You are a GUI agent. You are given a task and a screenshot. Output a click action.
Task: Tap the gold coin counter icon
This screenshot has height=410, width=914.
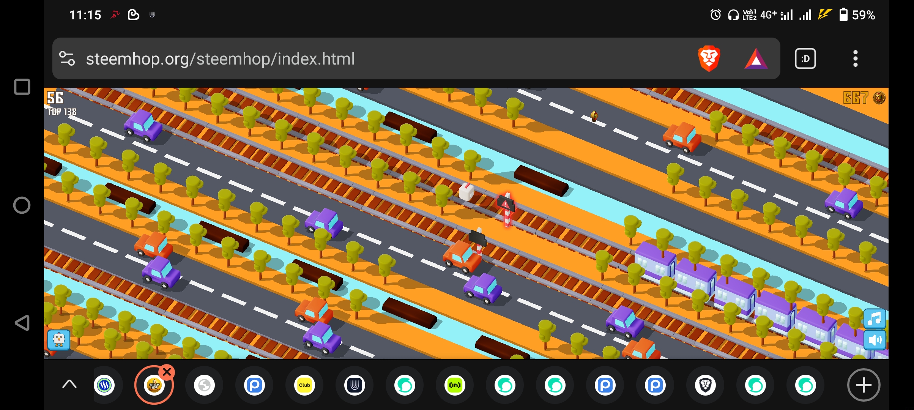pos(879,98)
